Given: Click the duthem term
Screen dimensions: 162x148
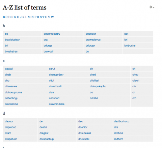Looking at the screenshot, I should coord(118,139).
